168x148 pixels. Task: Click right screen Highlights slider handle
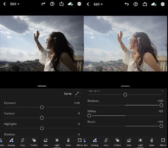(x=125, y=95)
